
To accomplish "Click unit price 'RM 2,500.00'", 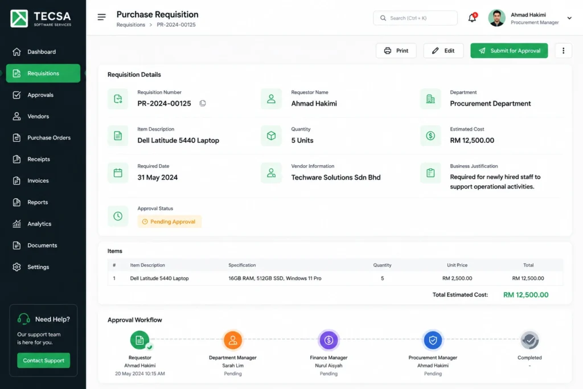I will tap(457, 278).
